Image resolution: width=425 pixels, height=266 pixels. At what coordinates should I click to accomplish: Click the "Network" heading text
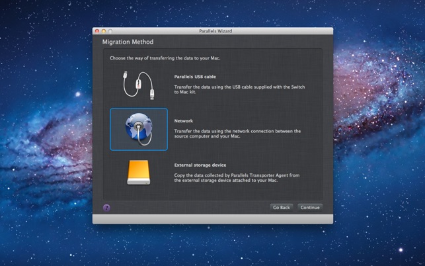pyautogui.click(x=184, y=121)
